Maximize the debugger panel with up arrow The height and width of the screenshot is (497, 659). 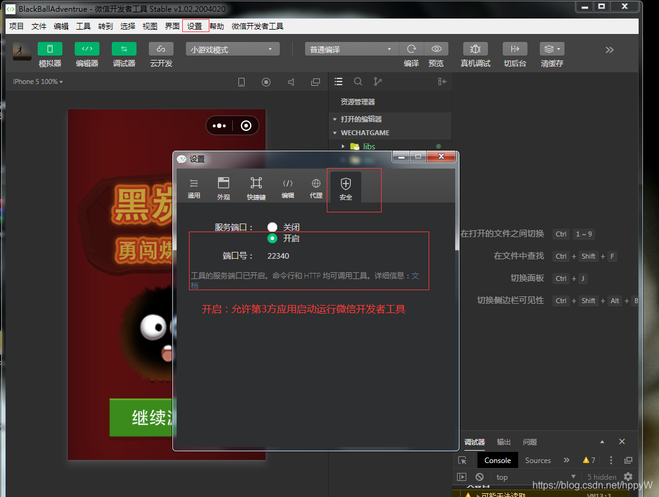602,442
